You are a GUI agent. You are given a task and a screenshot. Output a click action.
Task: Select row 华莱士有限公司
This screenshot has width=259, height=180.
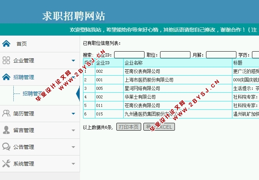[171, 97]
